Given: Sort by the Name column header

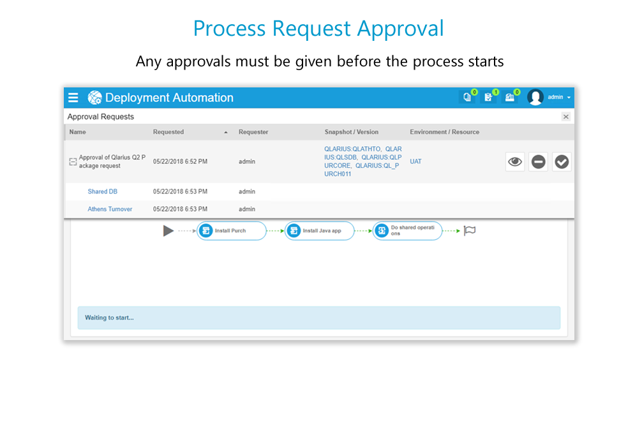Looking at the screenshot, I should [x=77, y=132].
